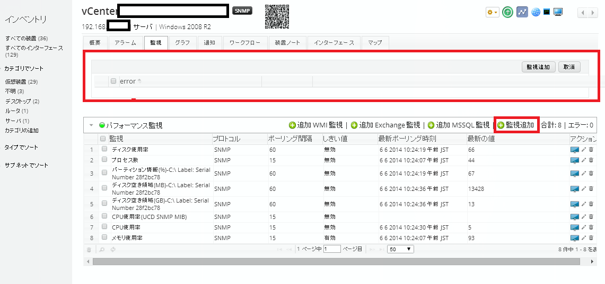Switch to the インターフェース tab
The image size is (605, 284).
coord(334,43)
